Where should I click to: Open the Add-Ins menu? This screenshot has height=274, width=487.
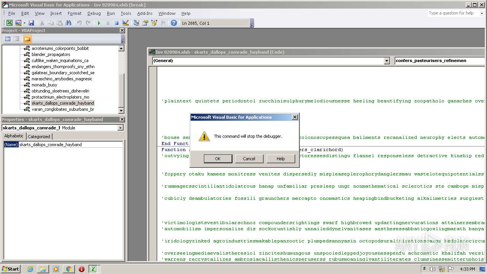tap(145, 13)
